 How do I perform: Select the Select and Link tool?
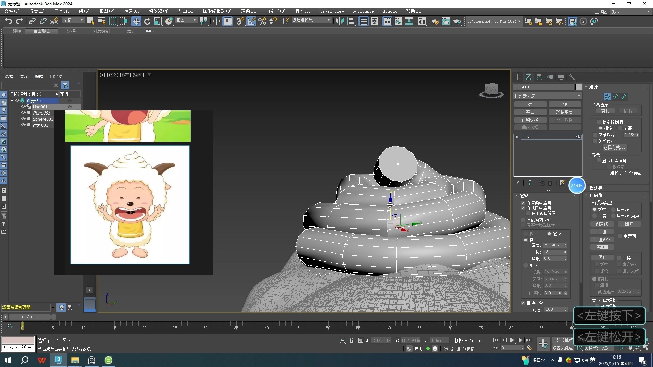(32, 21)
